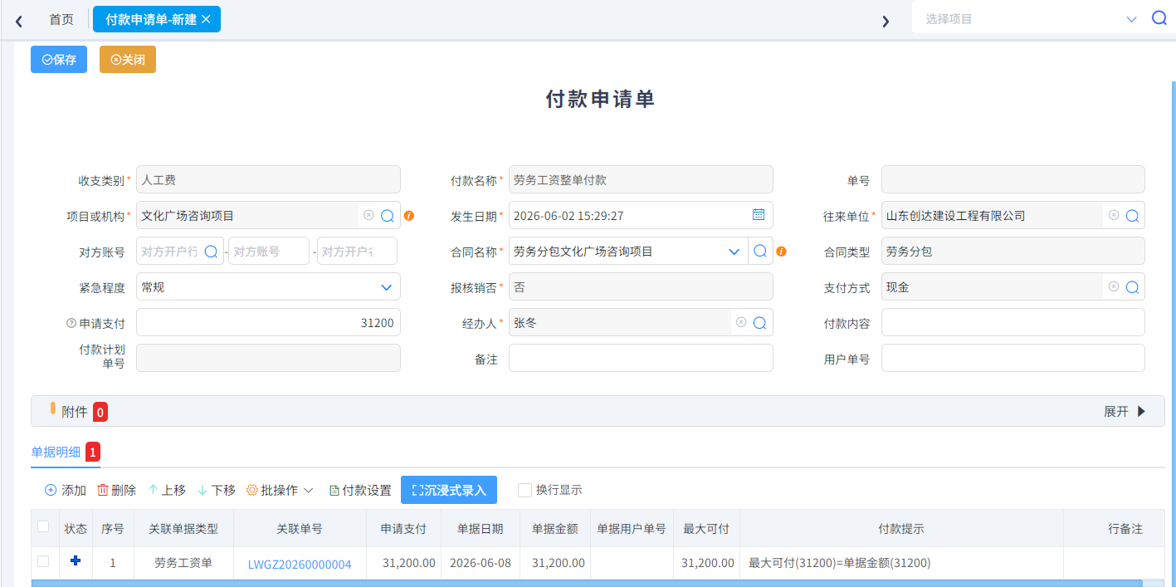Open lookup for 合同名称 field
1176x587 pixels.
tap(760, 251)
